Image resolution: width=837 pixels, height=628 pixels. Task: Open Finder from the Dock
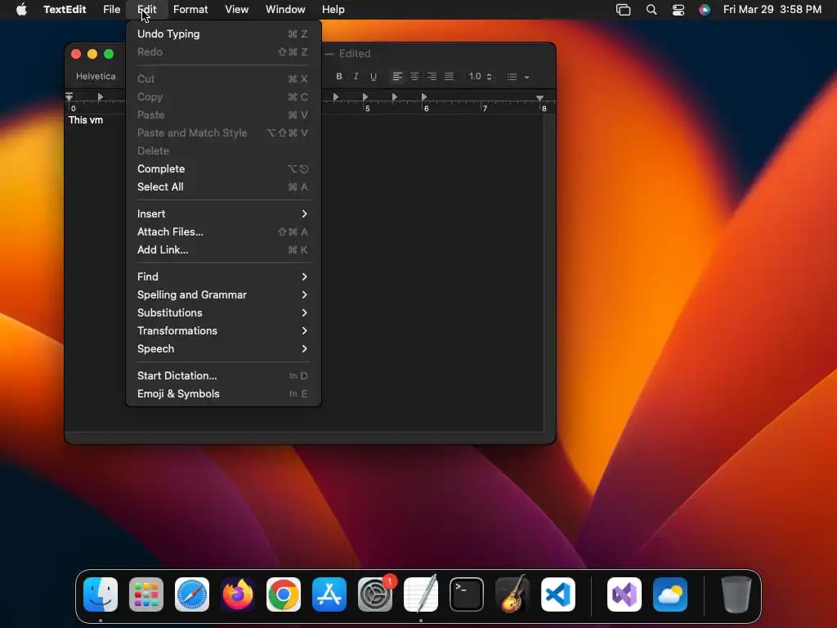point(101,594)
